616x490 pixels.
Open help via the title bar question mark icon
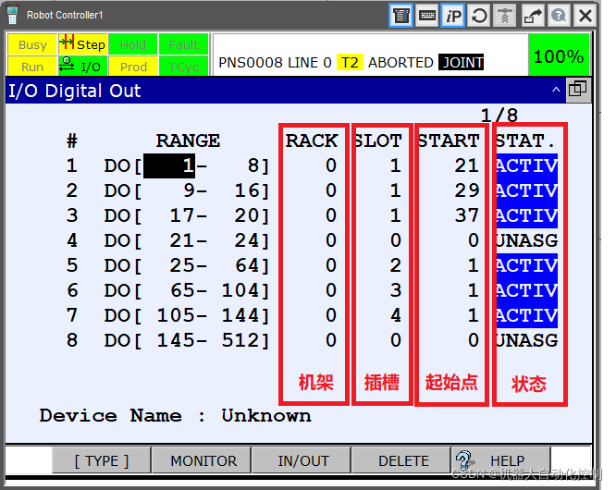559,16
